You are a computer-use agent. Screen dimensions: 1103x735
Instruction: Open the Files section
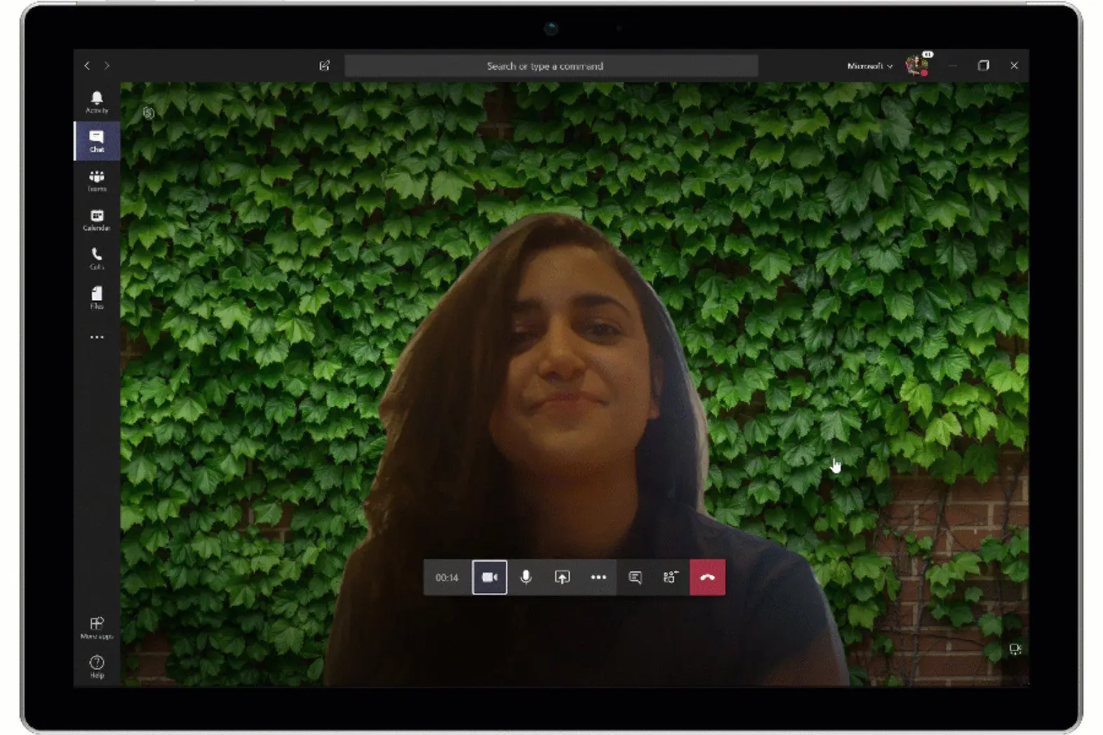coord(97,297)
